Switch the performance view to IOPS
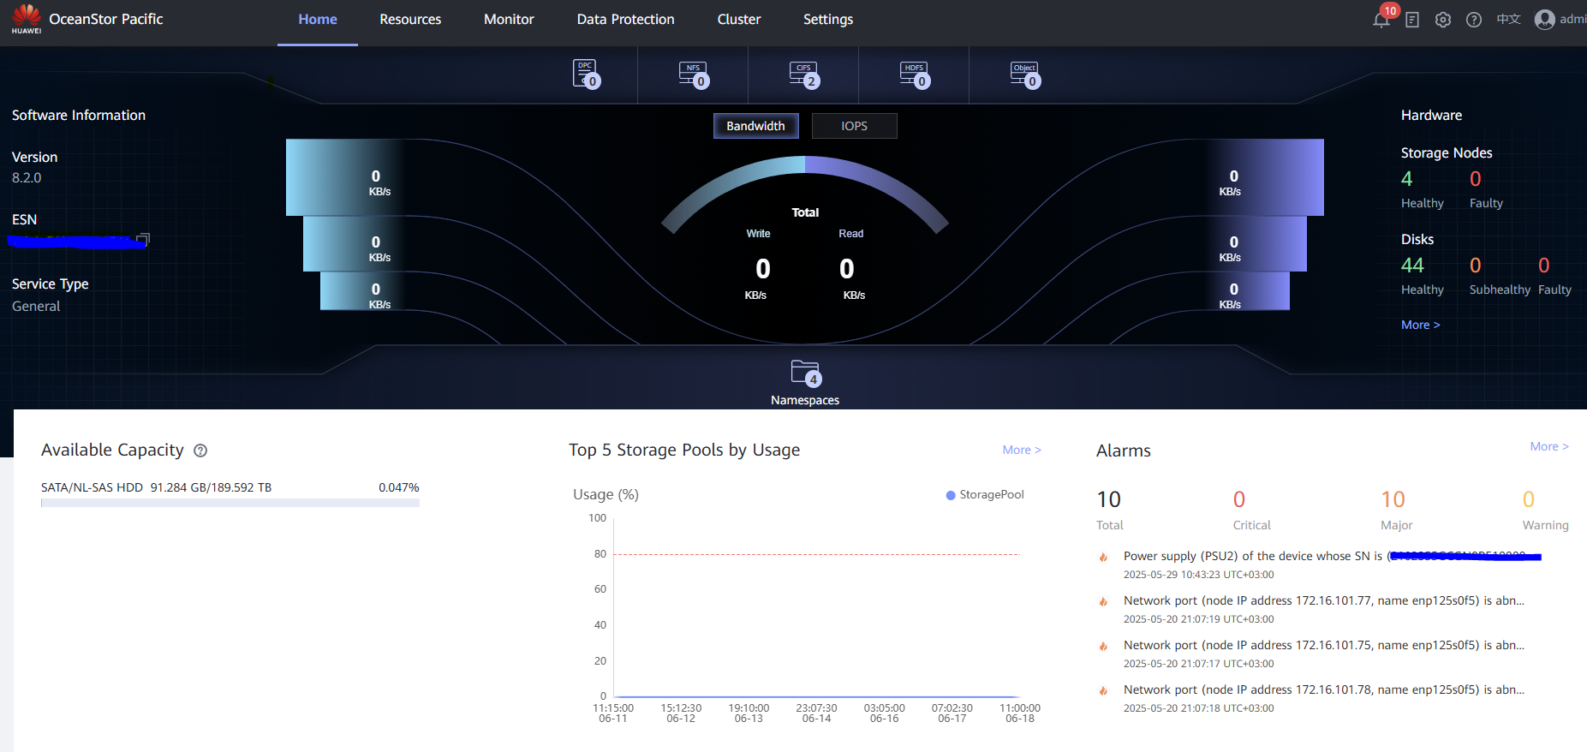Screen dimensions: 1587x752 pyautogui.click(x=855, y=126)
